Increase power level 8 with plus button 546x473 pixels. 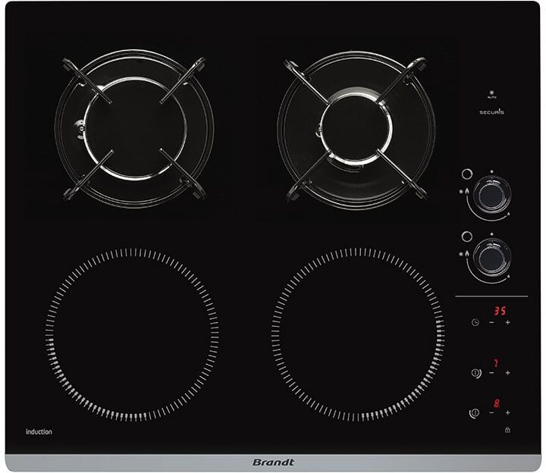click(x=507, y=412)
